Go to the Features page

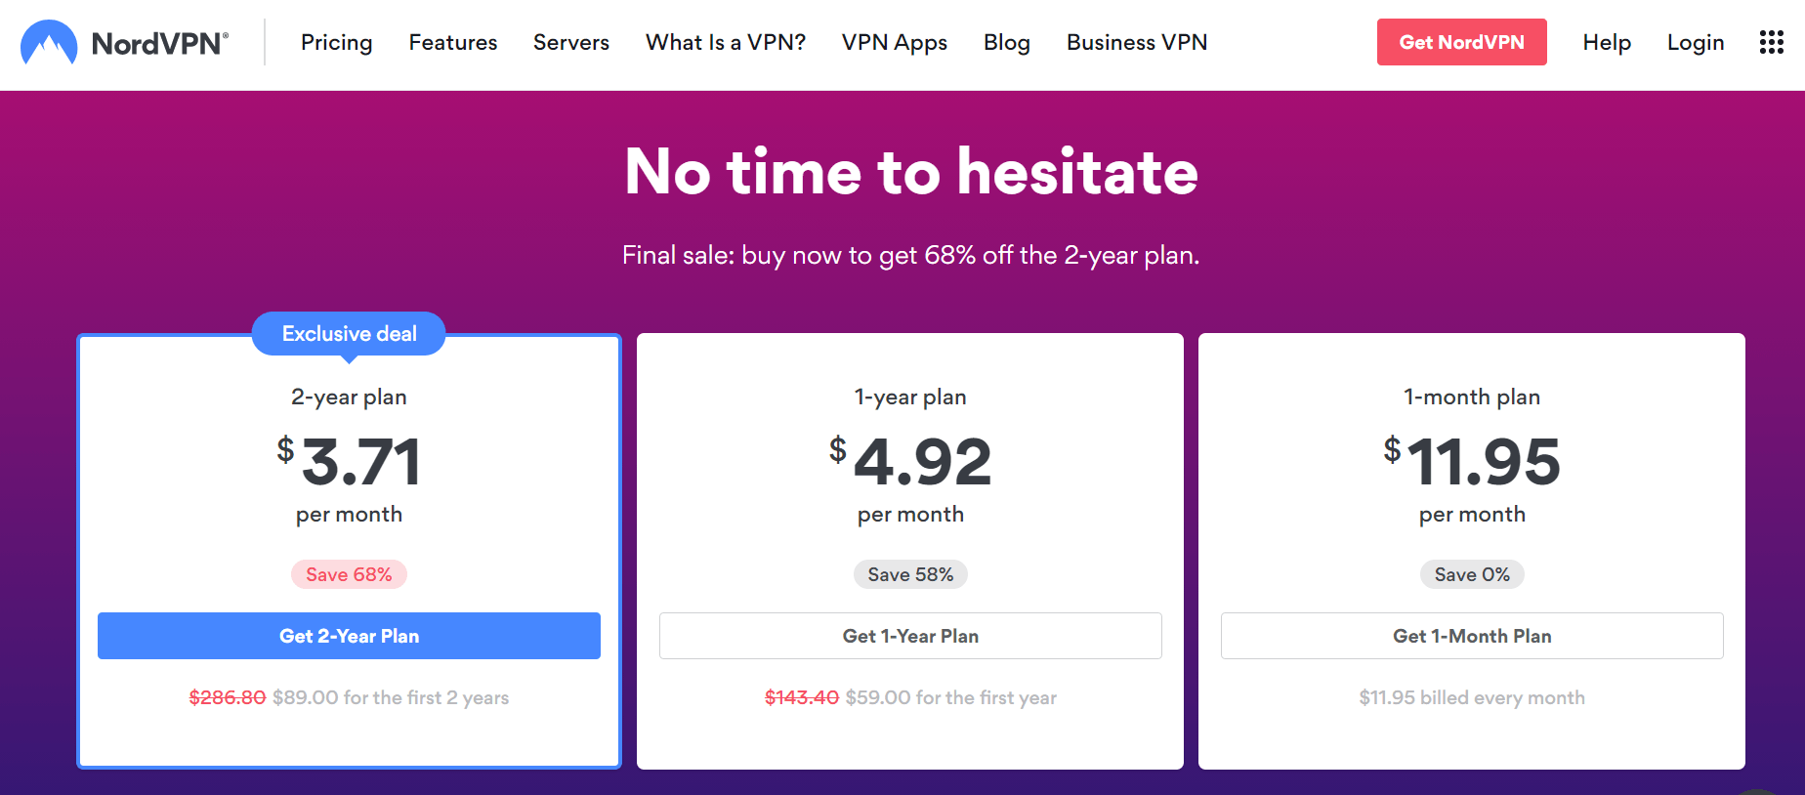(x=453, y=42)
